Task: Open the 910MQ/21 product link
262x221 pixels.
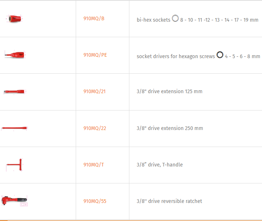Action: [95, 91]
